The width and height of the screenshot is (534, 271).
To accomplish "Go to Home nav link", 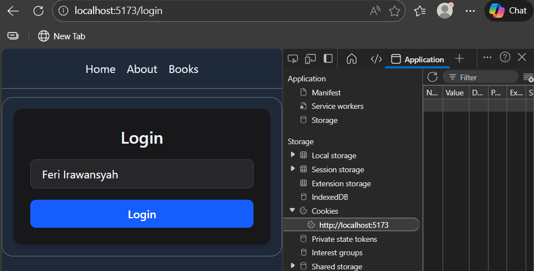I will 100,69.
